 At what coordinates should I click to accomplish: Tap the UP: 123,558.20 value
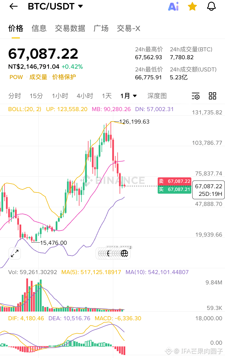pyautogui.click(x=67, y=109)
